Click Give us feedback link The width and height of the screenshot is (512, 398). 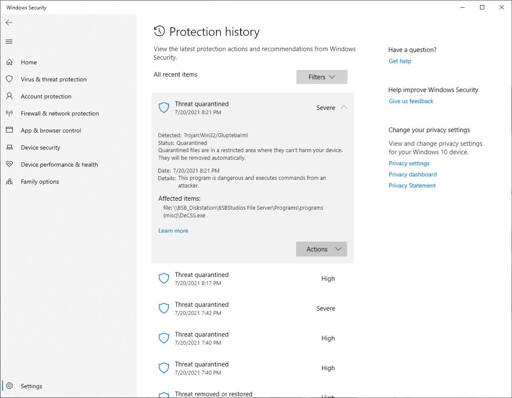tap(411, 101)
